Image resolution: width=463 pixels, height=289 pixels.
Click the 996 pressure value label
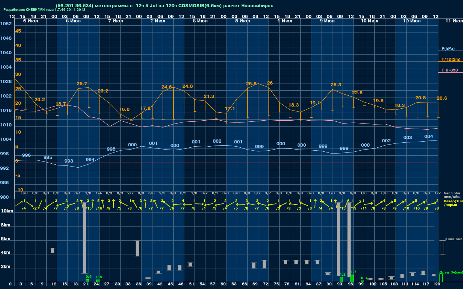pos(26,155)
